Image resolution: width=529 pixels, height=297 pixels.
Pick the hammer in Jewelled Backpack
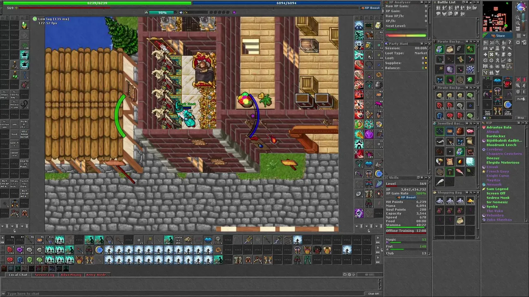pos(450,172)
